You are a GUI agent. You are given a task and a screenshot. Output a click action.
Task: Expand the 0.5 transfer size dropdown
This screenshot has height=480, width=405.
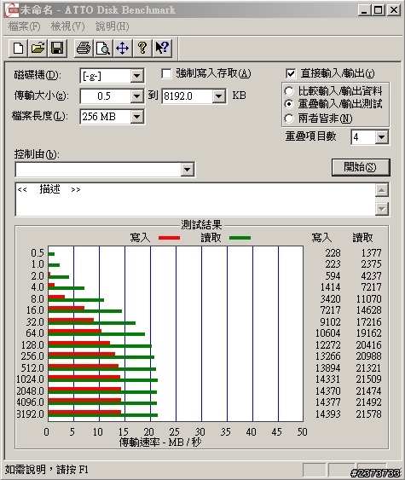(x=136, y=96)
